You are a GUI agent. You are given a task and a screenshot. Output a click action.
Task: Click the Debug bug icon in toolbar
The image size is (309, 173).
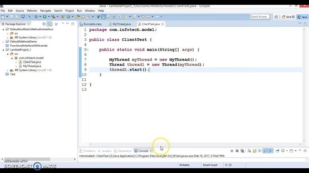pyautogui.click(x=36, y=17)
